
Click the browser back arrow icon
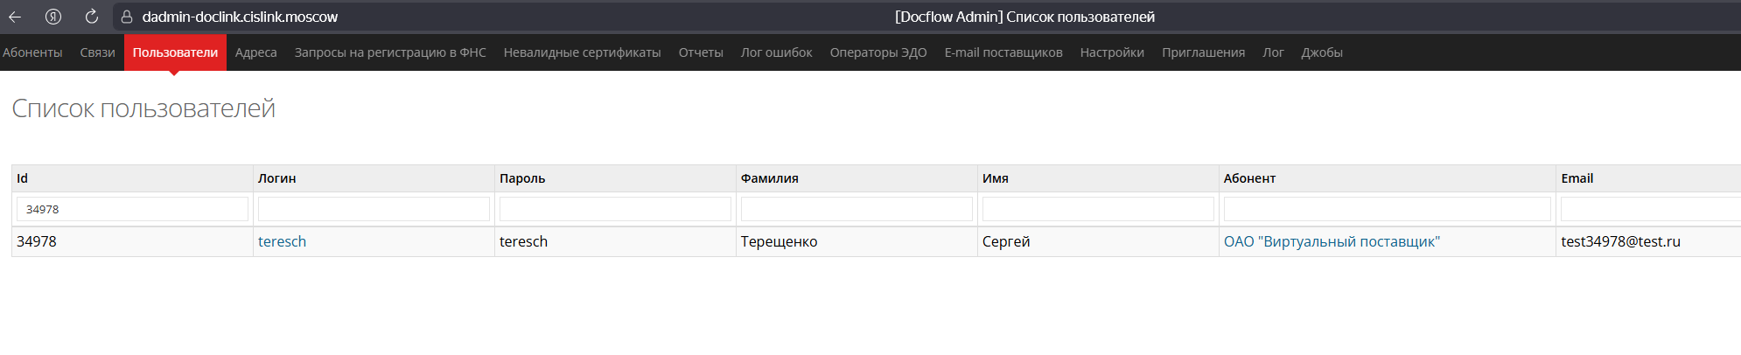15,17
